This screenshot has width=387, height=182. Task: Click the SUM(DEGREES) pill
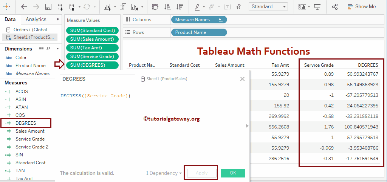click(x=92, y=65)
